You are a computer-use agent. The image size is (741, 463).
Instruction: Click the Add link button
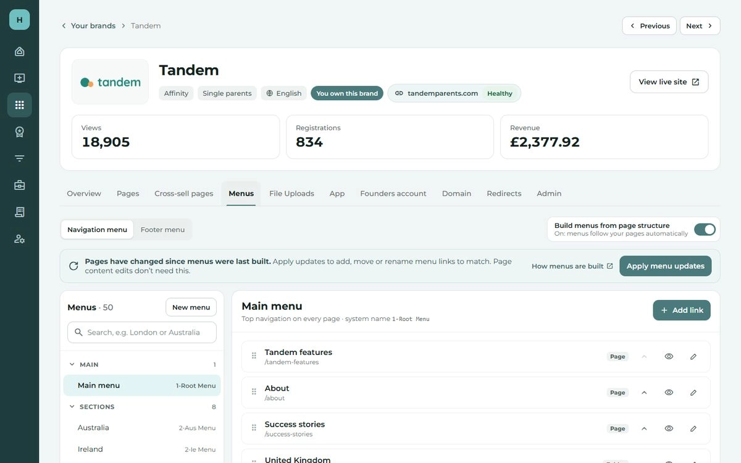click(682, 311)
